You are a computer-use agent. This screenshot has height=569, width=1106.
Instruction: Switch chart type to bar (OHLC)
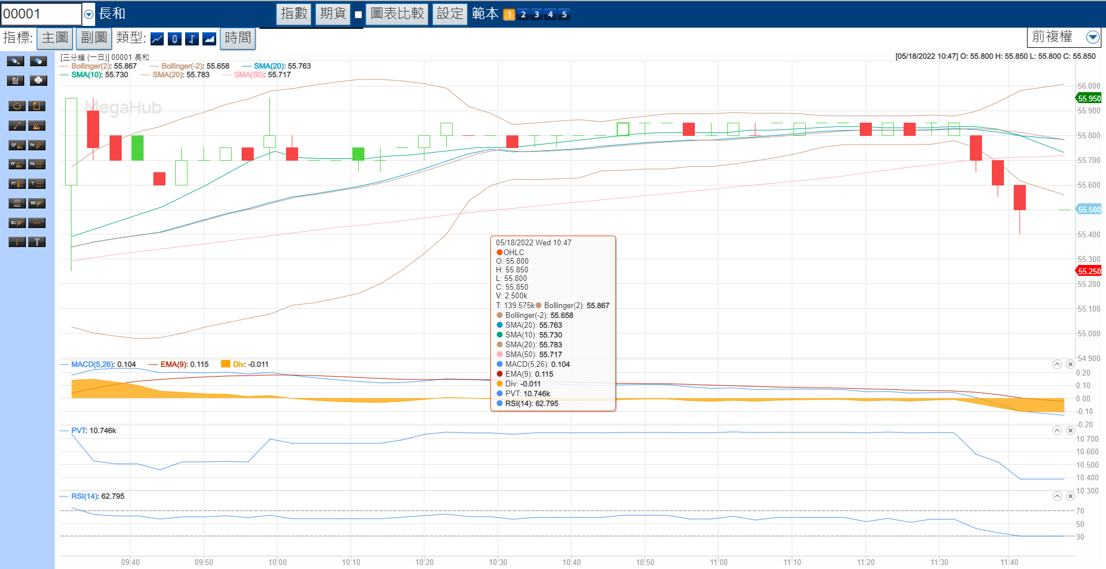[x=192, y=39]
